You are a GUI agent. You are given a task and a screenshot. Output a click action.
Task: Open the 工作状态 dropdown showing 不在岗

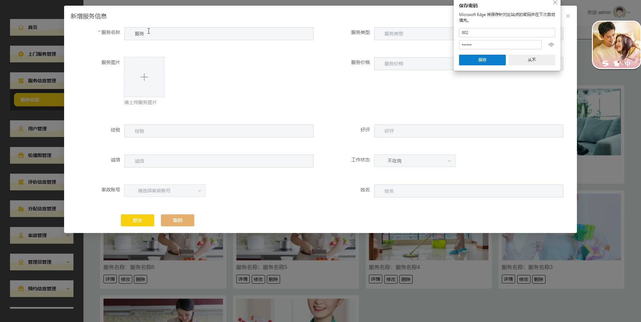(x=415, y=161)
